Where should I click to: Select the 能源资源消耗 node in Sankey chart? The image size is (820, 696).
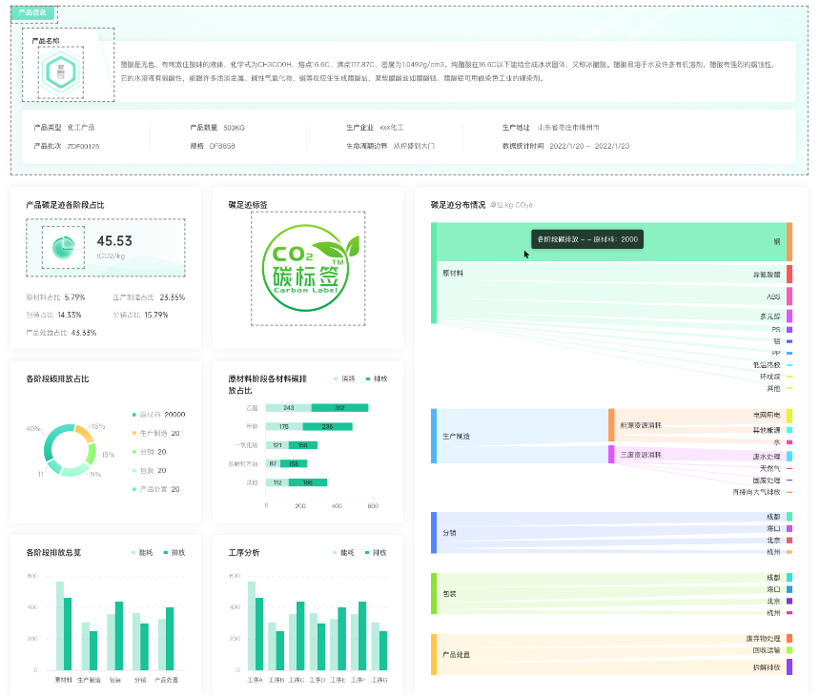(x=611, y=425)
